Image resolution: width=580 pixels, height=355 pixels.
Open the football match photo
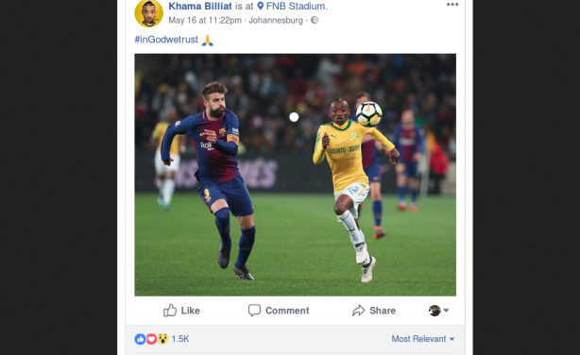pos(295,175)
